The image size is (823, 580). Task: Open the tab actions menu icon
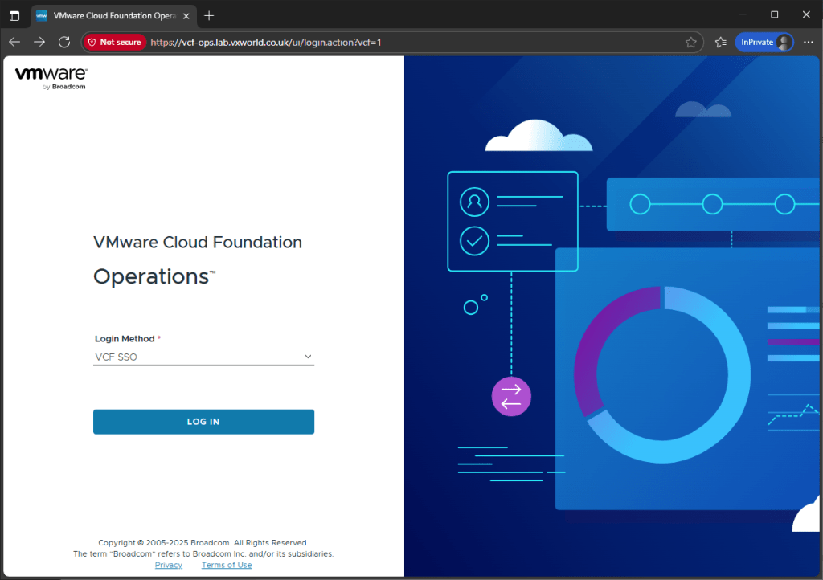[x=14, y=15]
